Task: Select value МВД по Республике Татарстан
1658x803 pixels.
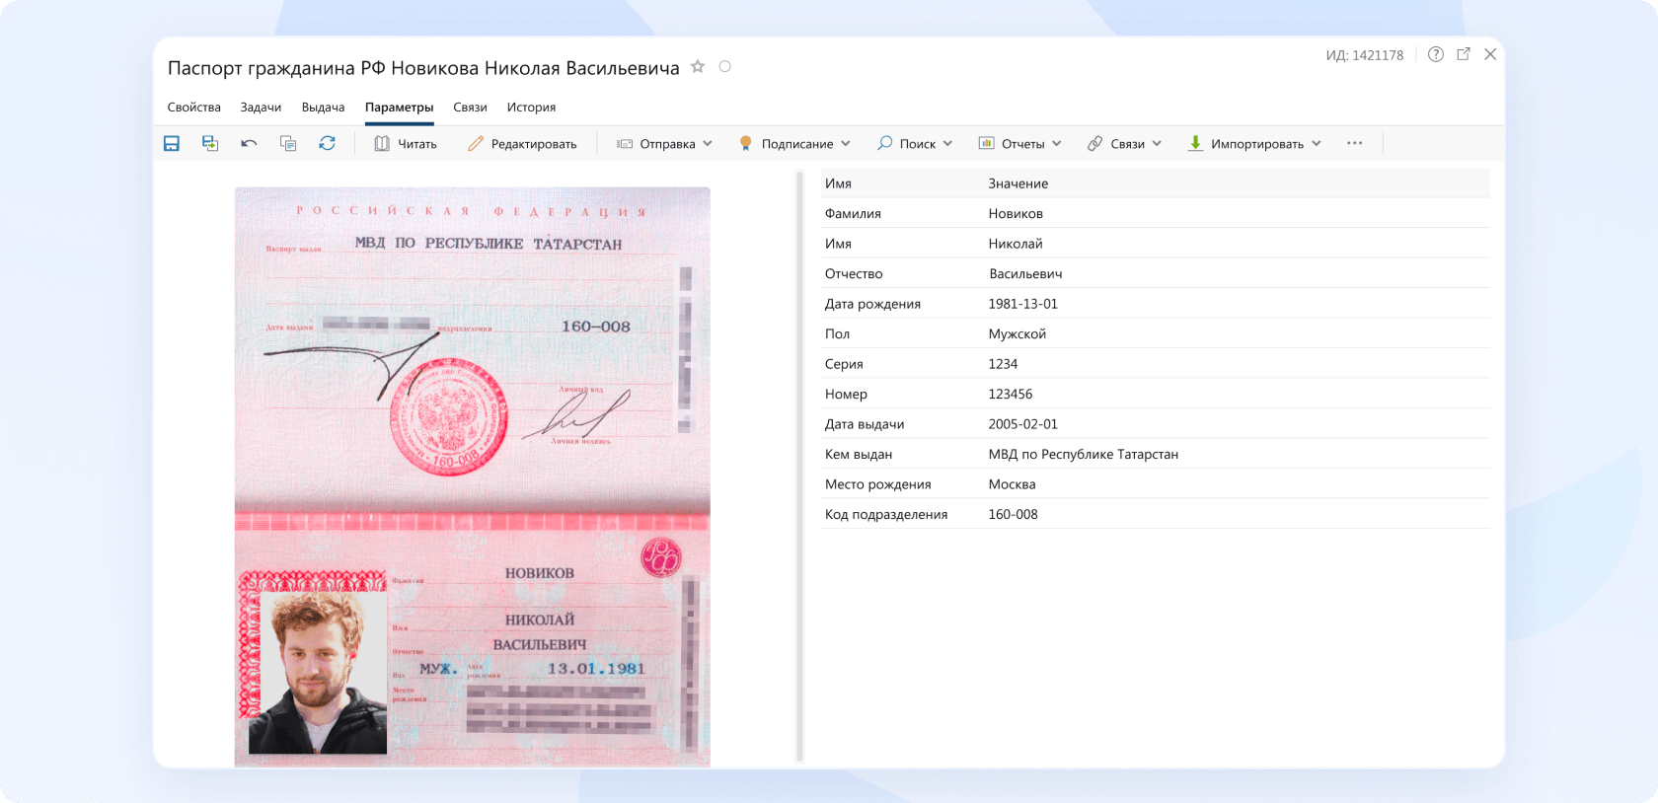Action: click(x=1084, y=454)
